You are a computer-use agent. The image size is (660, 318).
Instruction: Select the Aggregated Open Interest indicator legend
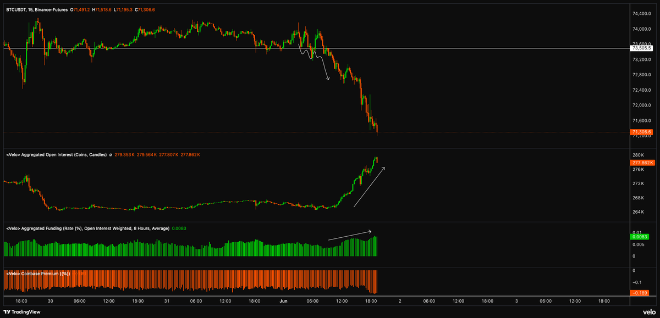56,155
